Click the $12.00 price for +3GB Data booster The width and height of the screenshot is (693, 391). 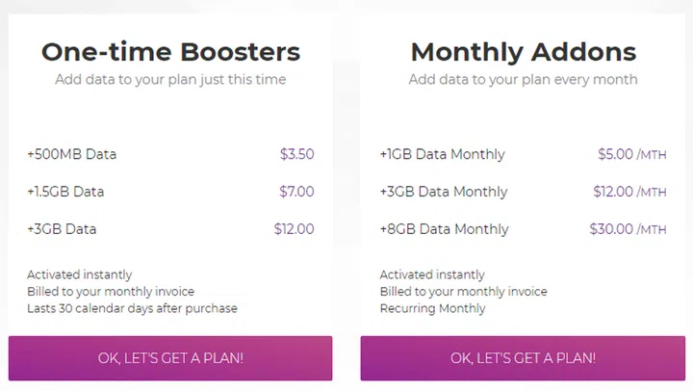click(294, 229)
